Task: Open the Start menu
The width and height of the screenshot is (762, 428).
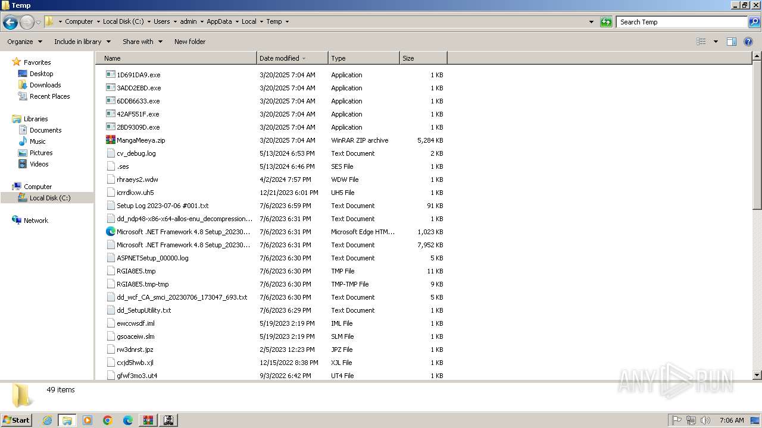Action: [x=17, y=420]
